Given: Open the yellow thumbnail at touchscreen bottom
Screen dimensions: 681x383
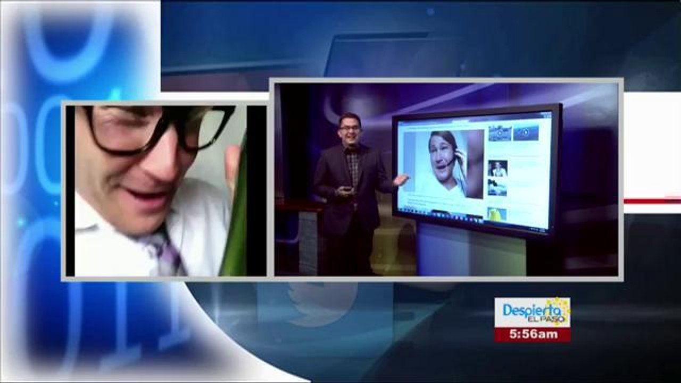Looking at the screenshot, I should point(497,214).
